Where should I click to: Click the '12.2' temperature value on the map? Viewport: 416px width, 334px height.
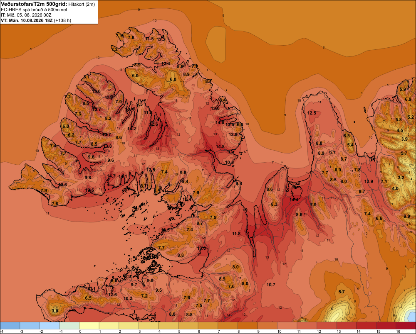tap(161, 39)
